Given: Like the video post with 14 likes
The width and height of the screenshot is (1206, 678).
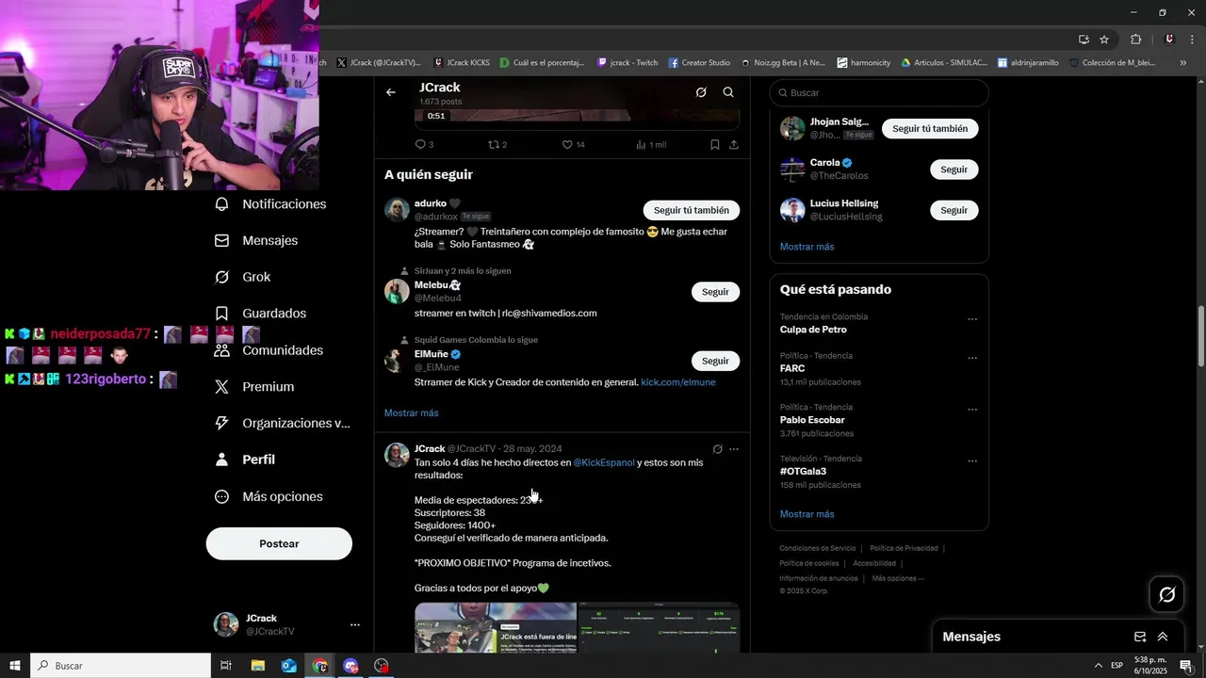Looking at the screenshot, I should coord(573,144).
